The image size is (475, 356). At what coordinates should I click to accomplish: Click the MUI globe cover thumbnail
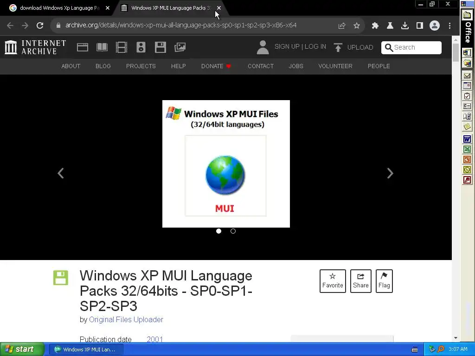[226, 164]
